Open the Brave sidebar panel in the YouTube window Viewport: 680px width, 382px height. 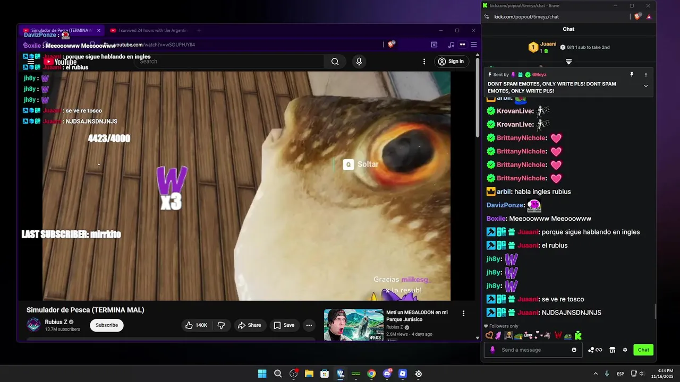pos(434,45)
